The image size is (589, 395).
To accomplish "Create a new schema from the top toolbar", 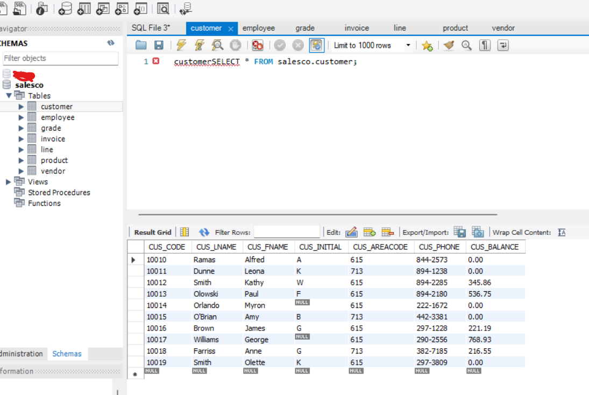I will point(65,8).
